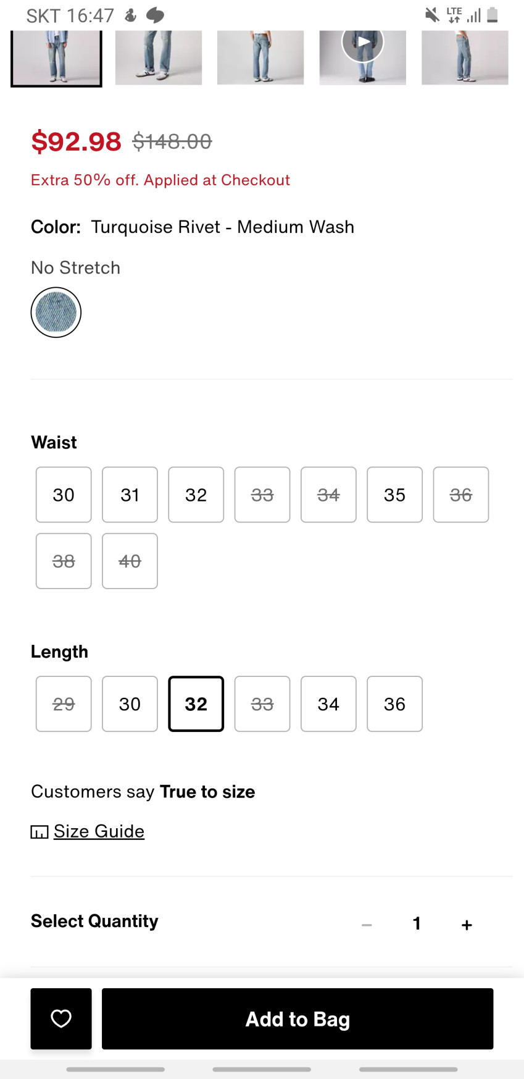The image size is (524, 1079).
Task: Click the minus quantity icon
Action: click(367, 925)
